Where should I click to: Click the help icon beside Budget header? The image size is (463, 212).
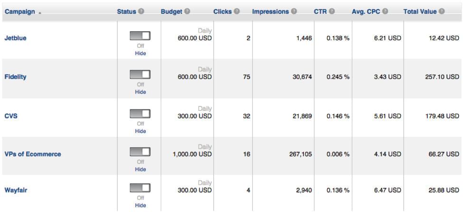187,11
